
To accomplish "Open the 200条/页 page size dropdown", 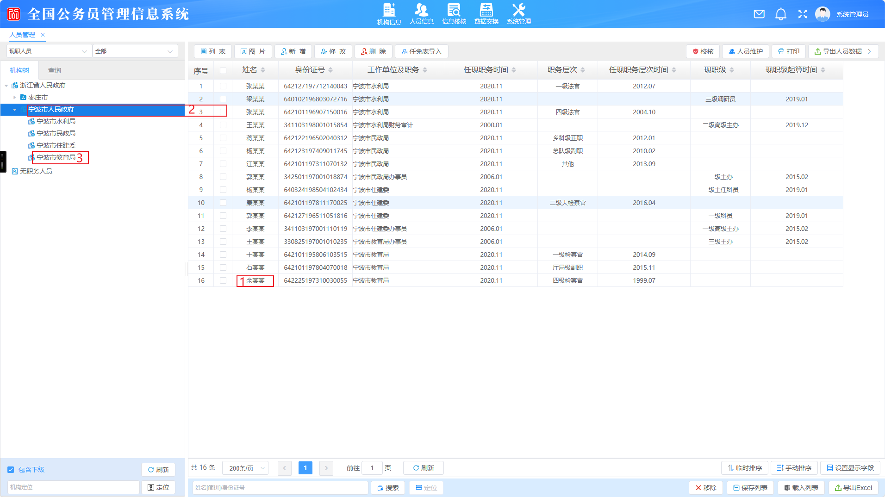I will tap(245, 468).
